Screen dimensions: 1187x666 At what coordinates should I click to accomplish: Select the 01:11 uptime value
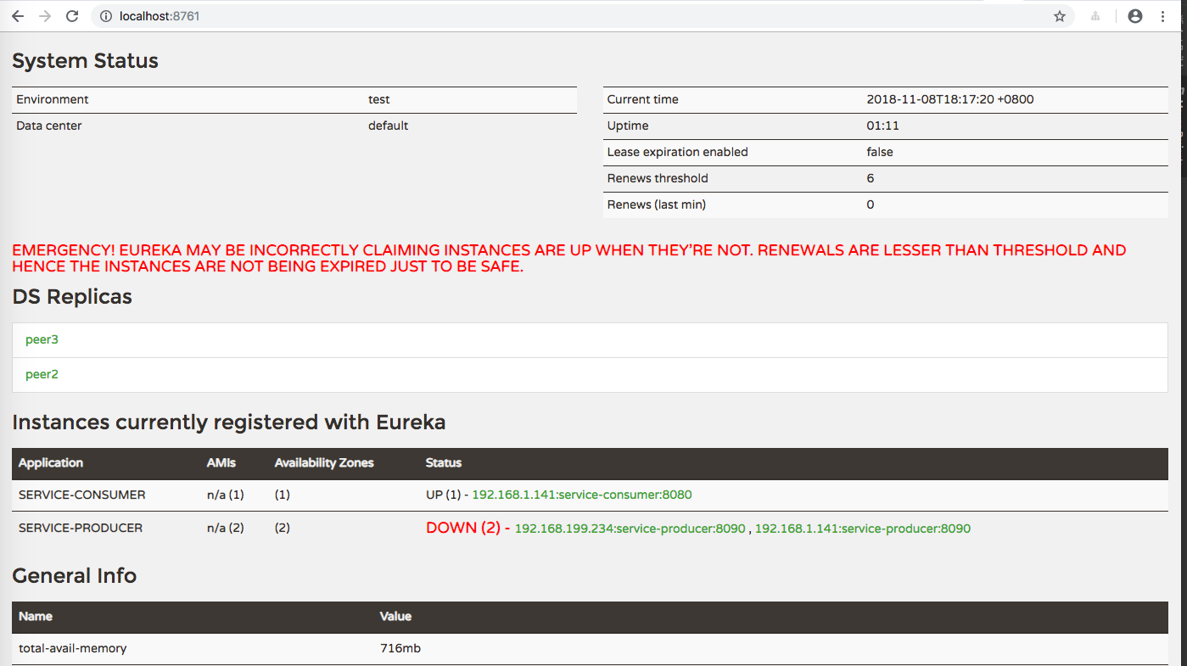pyautogui.click(x=883, y=126)
